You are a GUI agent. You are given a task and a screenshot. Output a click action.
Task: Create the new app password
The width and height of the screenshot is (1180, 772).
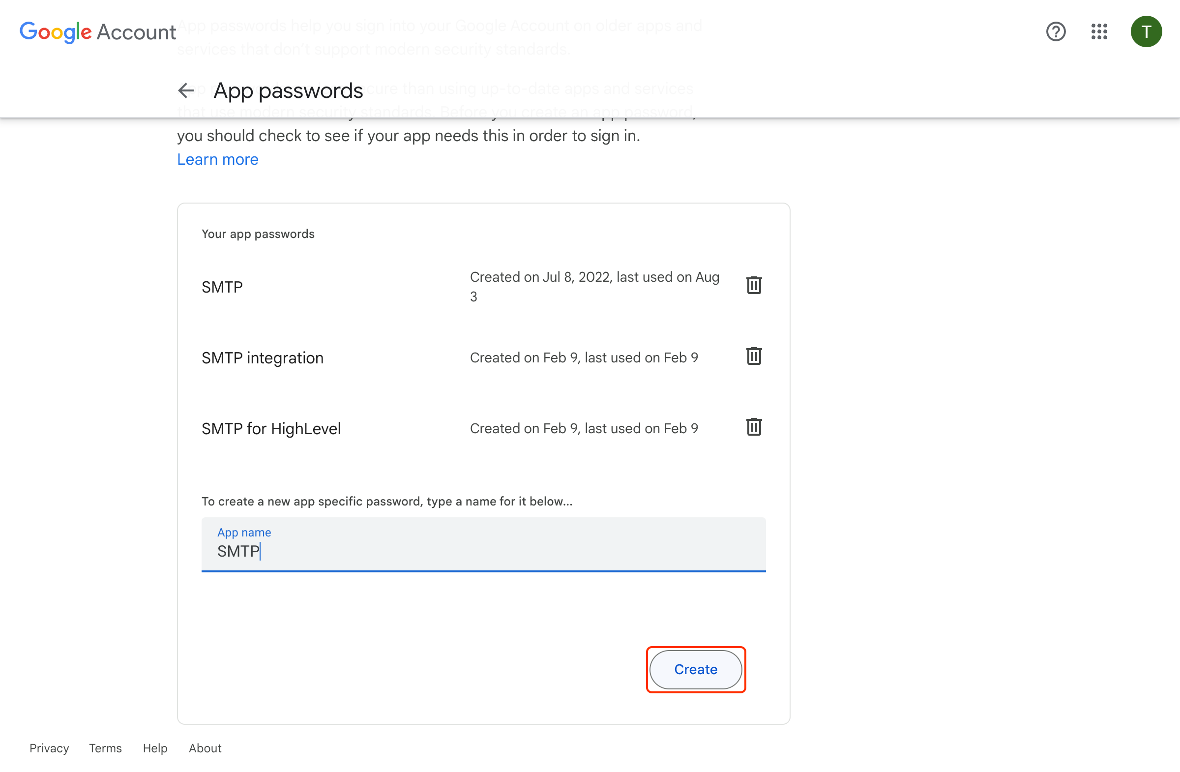695,669
